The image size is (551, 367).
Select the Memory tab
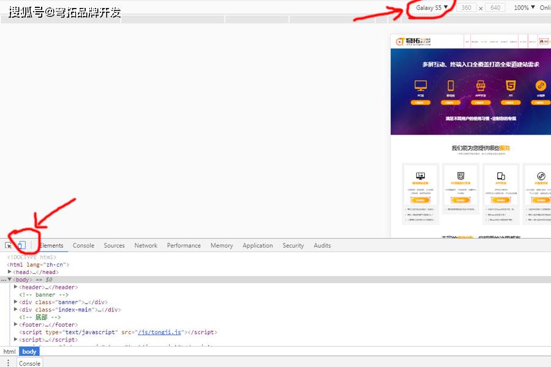pyautogui.click(x=222, y=245)
